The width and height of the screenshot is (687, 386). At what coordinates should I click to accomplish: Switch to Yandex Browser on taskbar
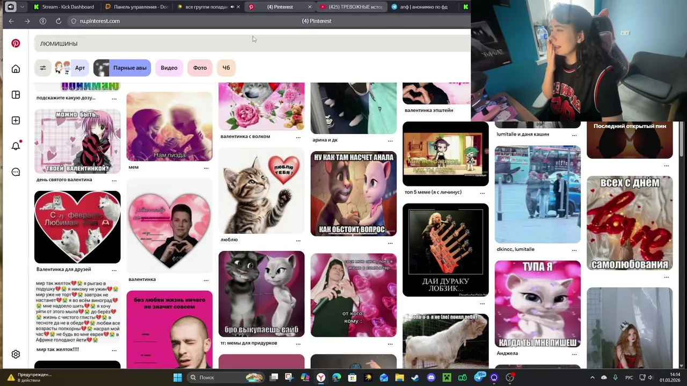(x=320, y=377)
